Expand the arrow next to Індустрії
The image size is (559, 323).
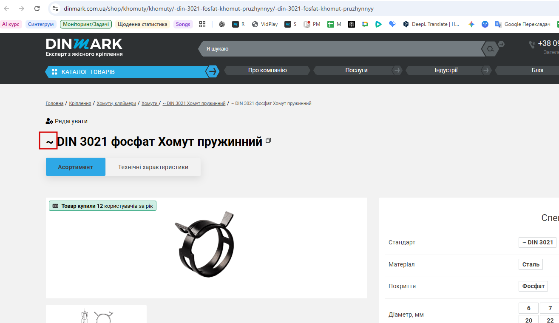pos(487,70)
